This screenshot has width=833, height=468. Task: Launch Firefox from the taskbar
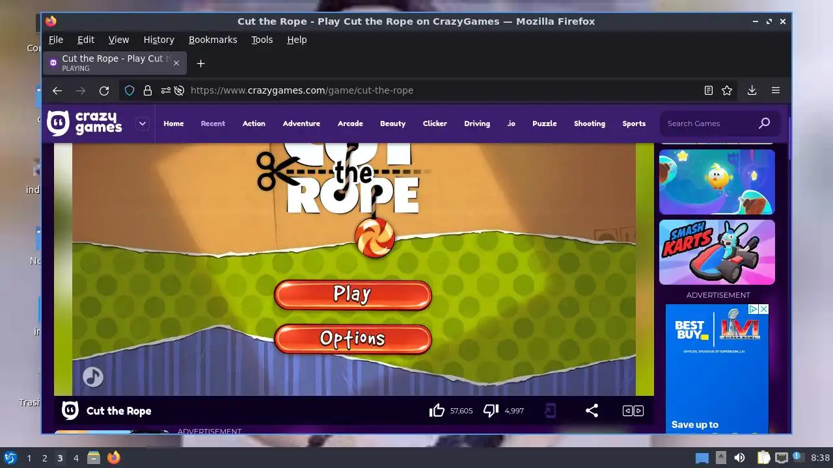click(x=114, y=458)
